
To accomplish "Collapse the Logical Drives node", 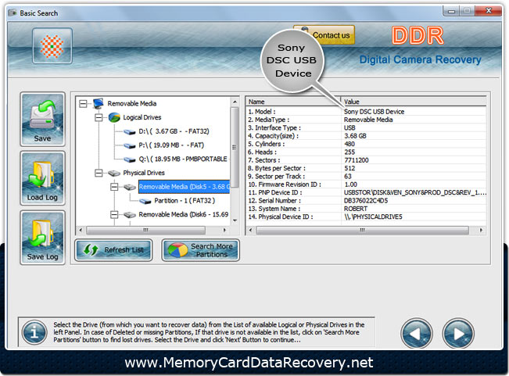I will (99, 117).
